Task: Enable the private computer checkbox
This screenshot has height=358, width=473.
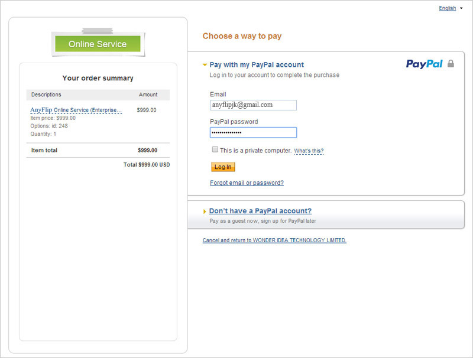Action: 215,150
